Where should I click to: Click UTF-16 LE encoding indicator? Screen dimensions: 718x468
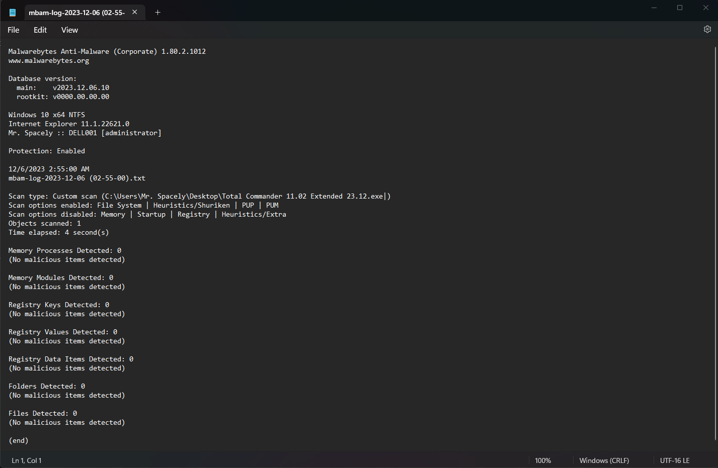point(675,460)
